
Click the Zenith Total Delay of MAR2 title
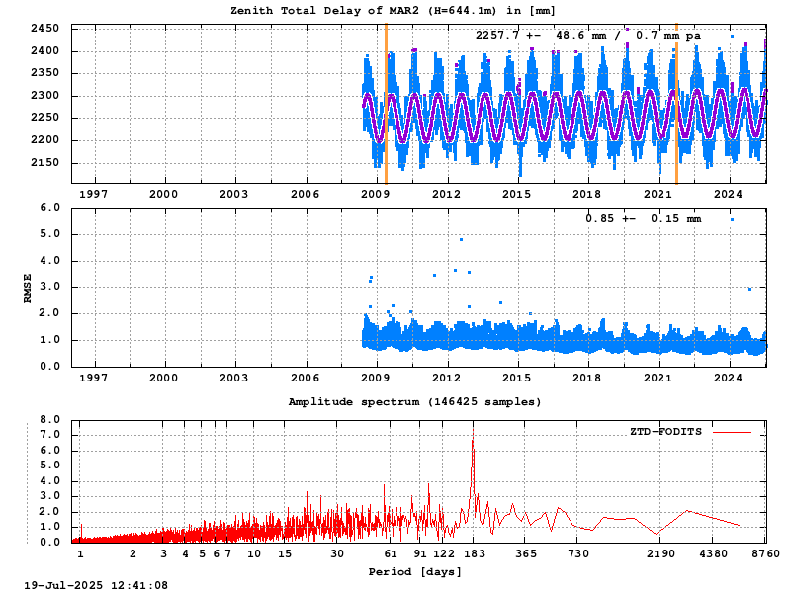pos(393,11)
